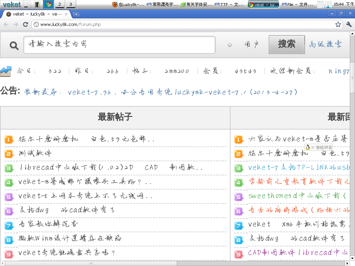Open the veket-8 摄像头工具 post

tap(85, 181)
